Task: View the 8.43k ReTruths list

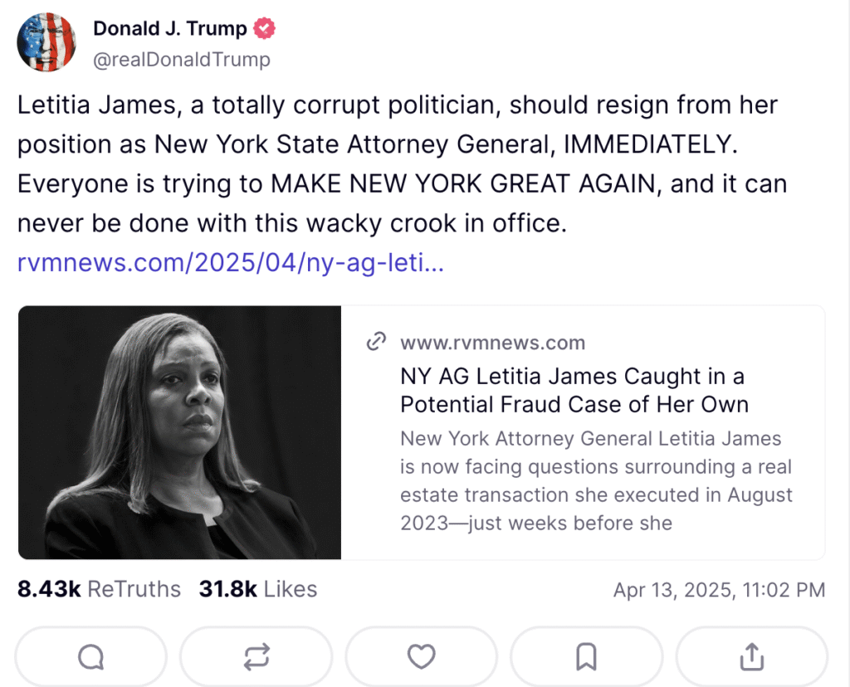Action: [x=99, y=589]
